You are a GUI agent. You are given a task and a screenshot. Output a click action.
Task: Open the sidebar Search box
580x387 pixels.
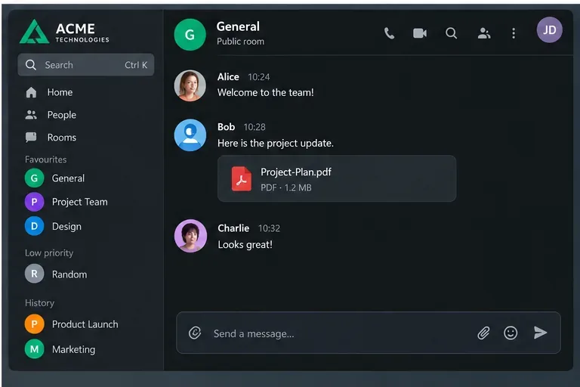[x=86, y=65]
